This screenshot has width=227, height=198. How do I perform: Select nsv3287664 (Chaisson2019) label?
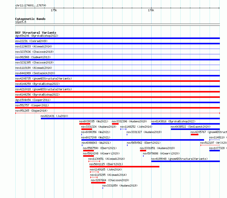pos(110,180)
